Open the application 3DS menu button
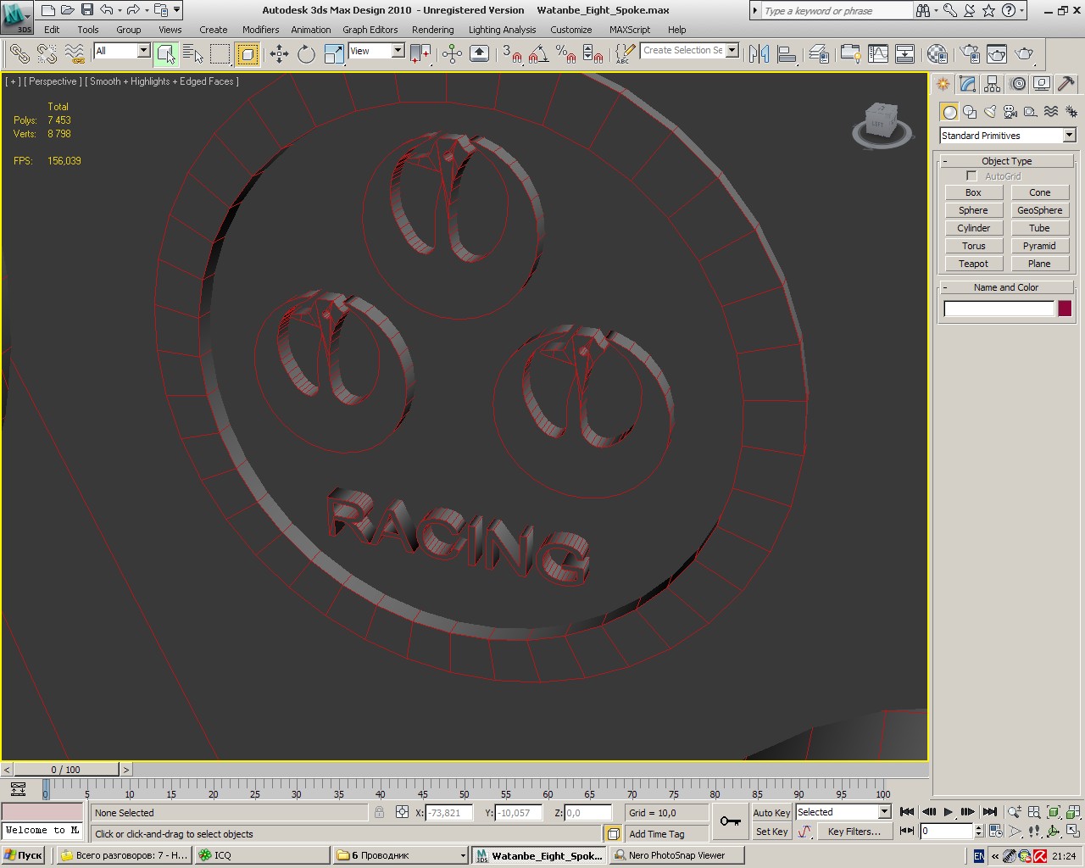1085x868 pixels. 17,16
